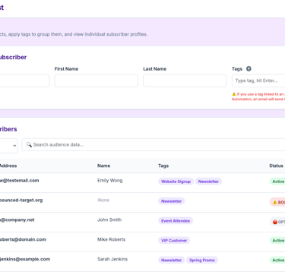Open the Tags help question-mark icon

coord(249,68)
